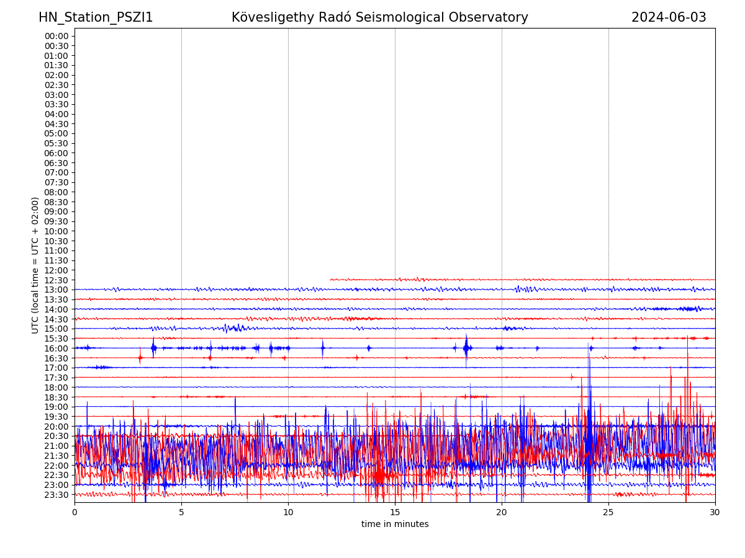Select the 20:00 time row label
This screenshot has width=745, height=558.
point(56,427)
